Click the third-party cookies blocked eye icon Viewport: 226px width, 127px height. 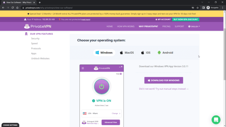tap(193, 8)
